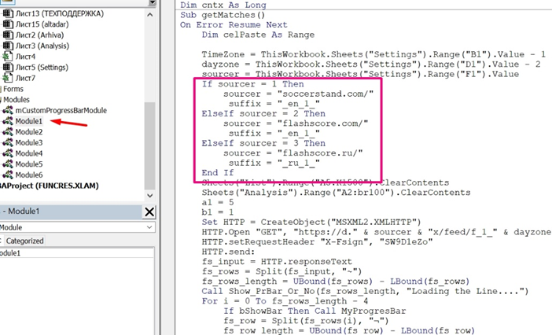Viewport: 552px width, 335px height.
Task: Click the mCustomProgressBarModule icon
Action: [x=8, y=111]
